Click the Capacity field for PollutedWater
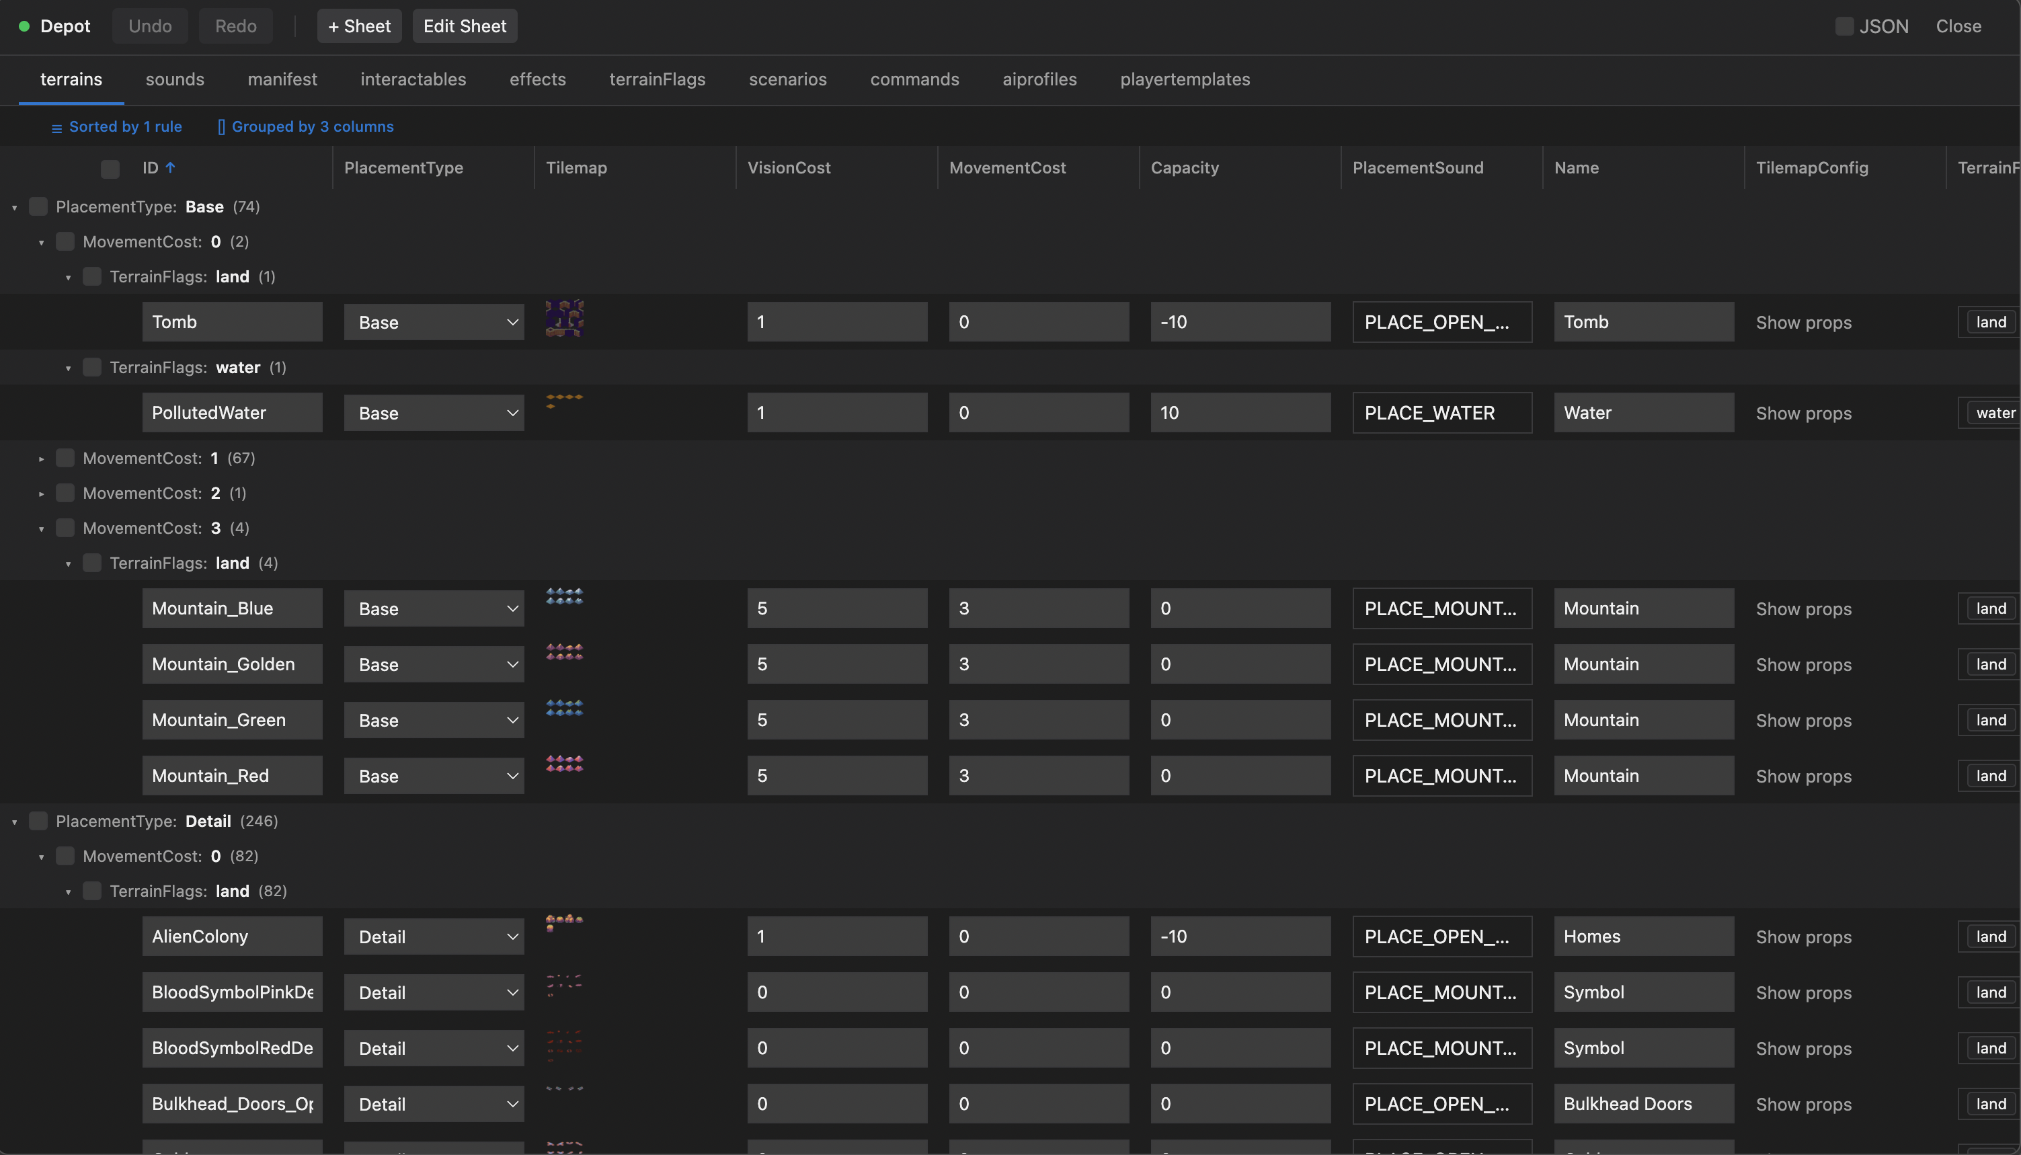Screen dimensions: 2021x1155 coord(1240,413)
